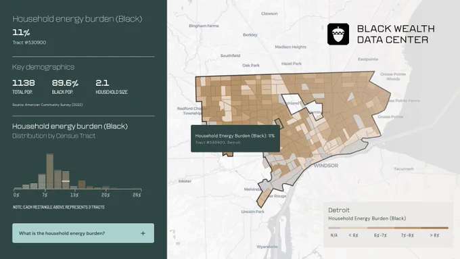Click the '13%' histogram axis label
The height and width of the screenshot is (259, 460).
(74, 195)
